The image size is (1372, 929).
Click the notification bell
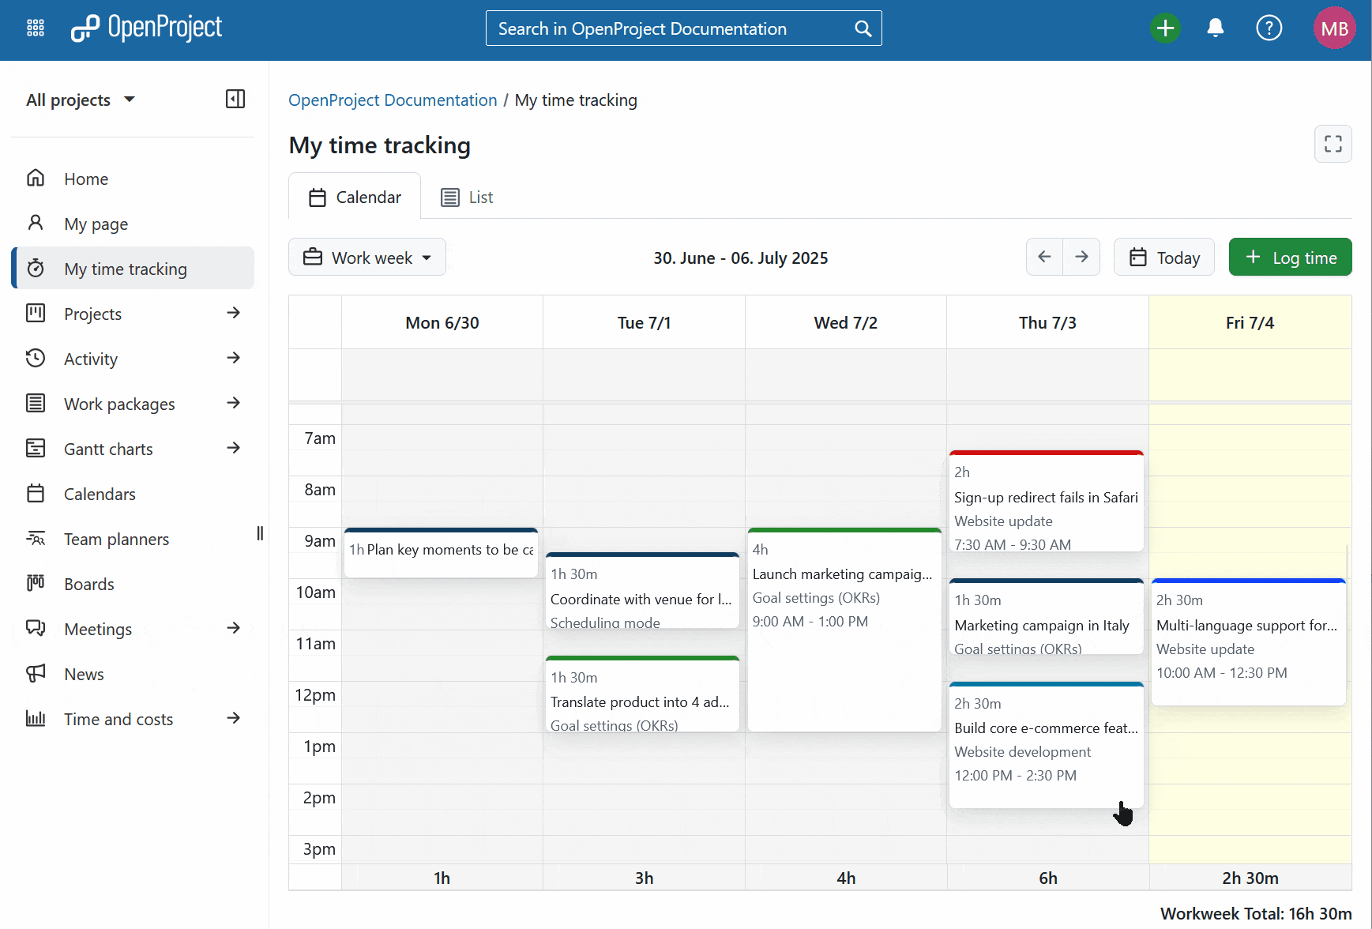click(x=1215, y=28)
